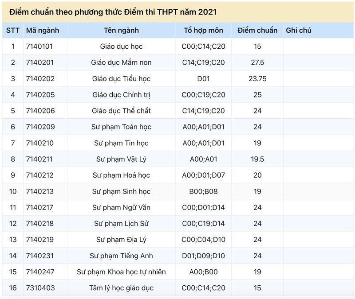
Task: Select the Tổ hợp môn header
Action: (x=203, y=30)
